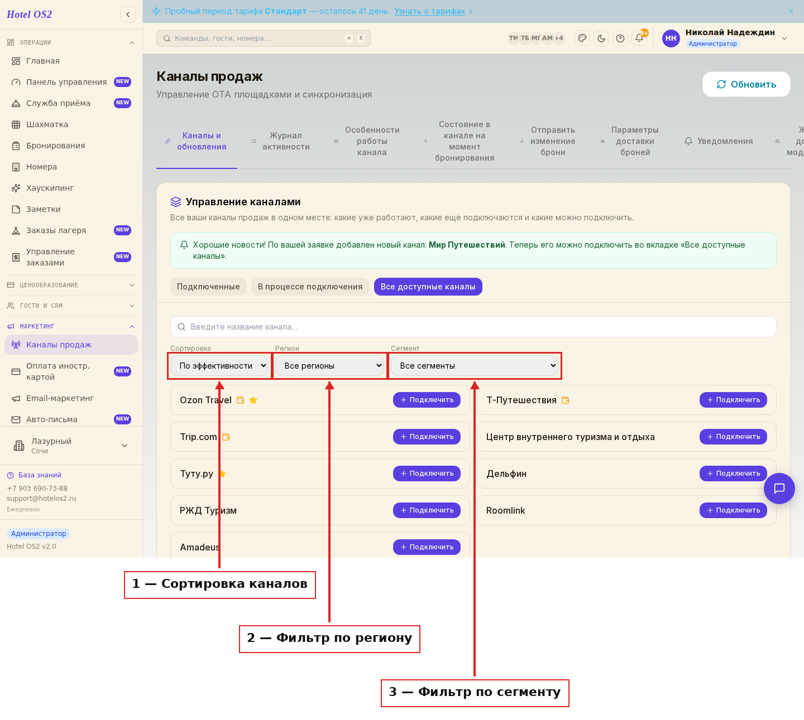Viewport: 804px width, 720px height.
Task: Click the Обновить button
Action: pyautogui.click(x=746, y=84)
